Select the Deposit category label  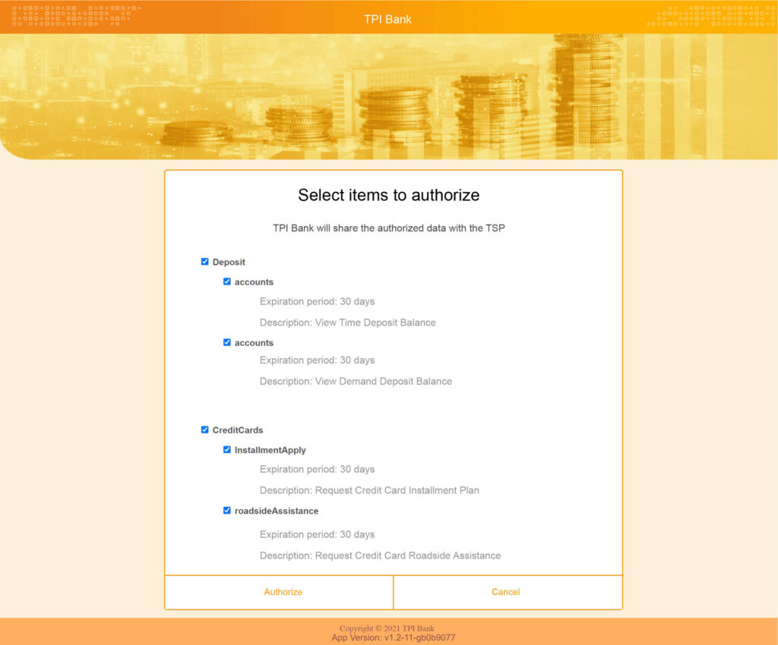click(227, 262)
